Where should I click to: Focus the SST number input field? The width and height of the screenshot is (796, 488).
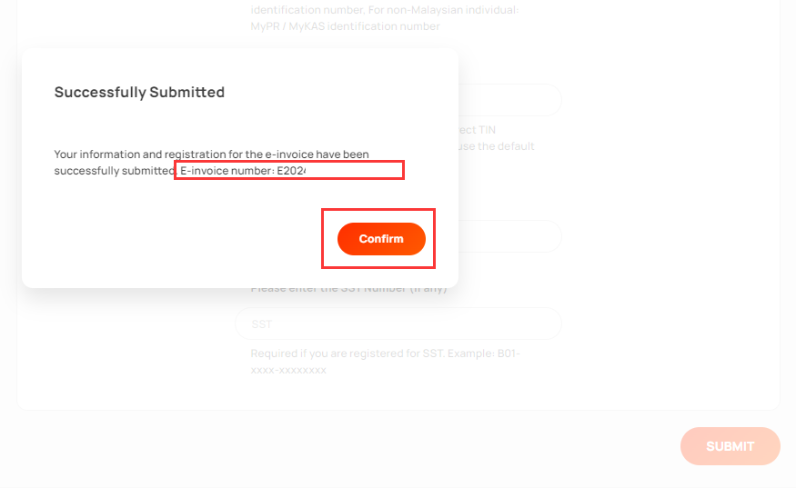tap(398, 324)
